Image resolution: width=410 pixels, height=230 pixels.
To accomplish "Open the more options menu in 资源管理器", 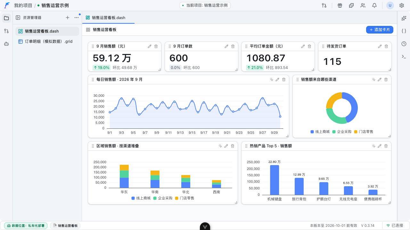I will [77, 18].
